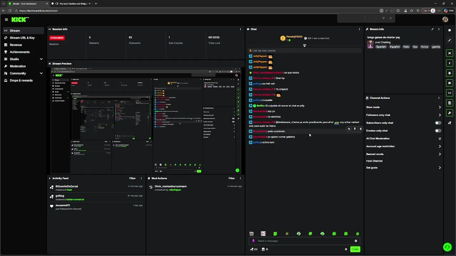456x256 pixels.
Task: Edit stream info with the pencil icon
Action: [432, 29]
